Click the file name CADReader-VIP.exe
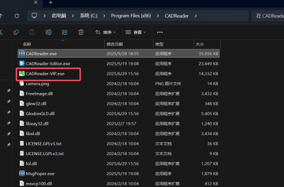Viewport: 284px width, 187px height. [45, 73]
